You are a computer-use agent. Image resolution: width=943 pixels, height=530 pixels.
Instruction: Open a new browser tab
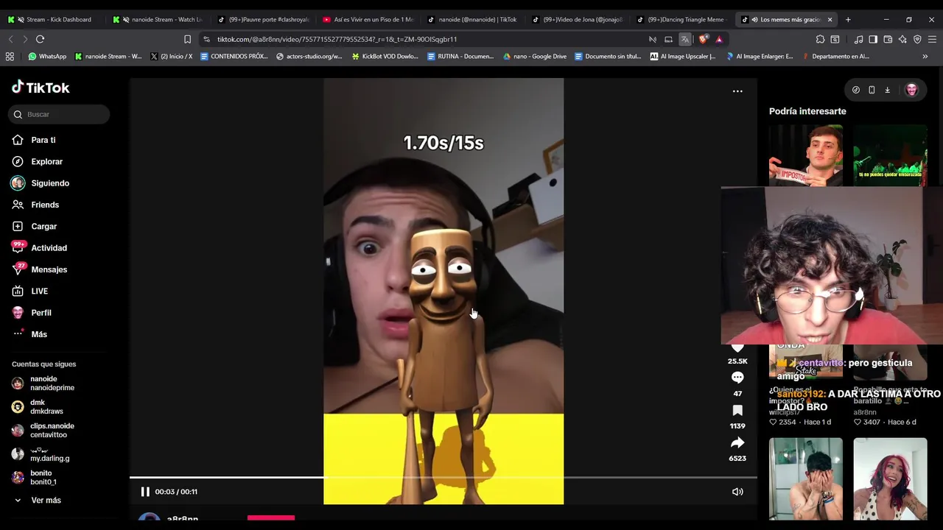coord(848,19)
